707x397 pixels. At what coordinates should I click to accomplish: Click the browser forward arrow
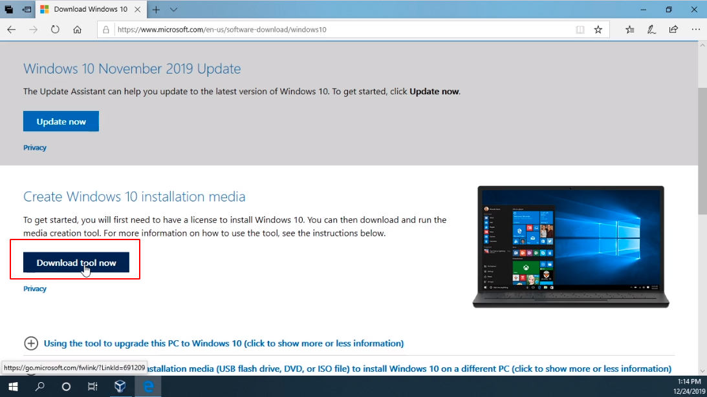33,30
